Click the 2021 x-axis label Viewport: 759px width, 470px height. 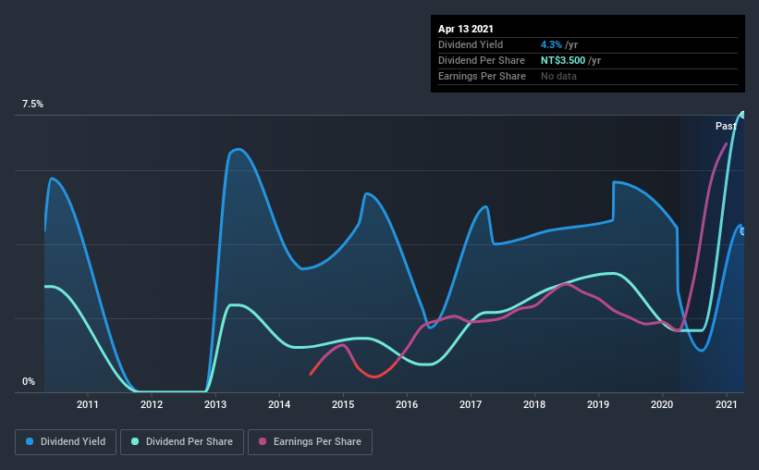[726, 404]
